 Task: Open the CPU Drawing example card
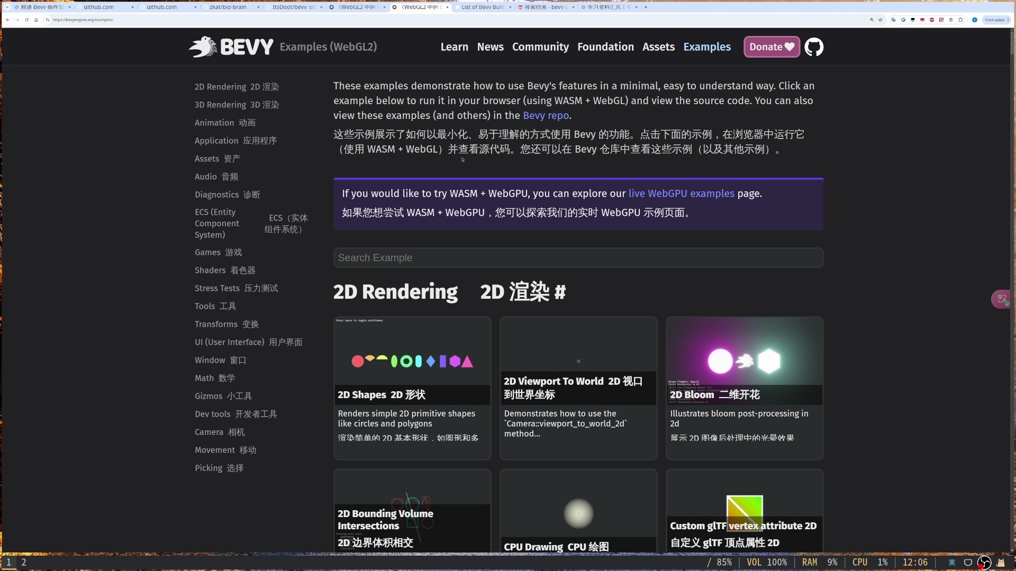pyautogui.click(x=578, y=511)
